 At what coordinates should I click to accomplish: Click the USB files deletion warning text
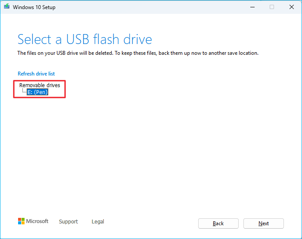(137, 53)
